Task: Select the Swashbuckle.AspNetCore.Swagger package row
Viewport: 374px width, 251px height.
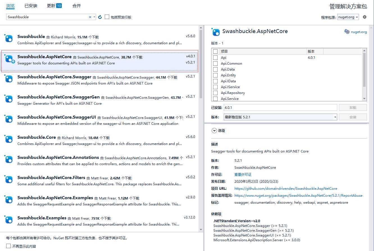Action: [x=100, y=80]
